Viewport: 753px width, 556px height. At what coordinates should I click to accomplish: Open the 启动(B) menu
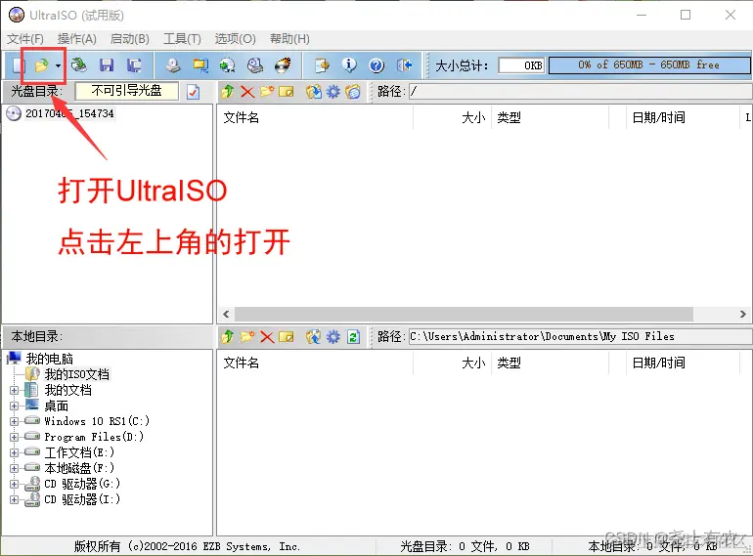[x=130, y=39]
